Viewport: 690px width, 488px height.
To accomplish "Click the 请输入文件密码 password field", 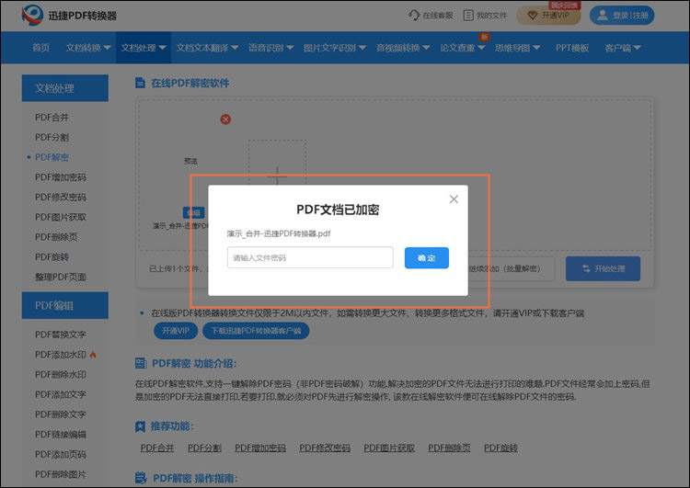I will point(310,257).
